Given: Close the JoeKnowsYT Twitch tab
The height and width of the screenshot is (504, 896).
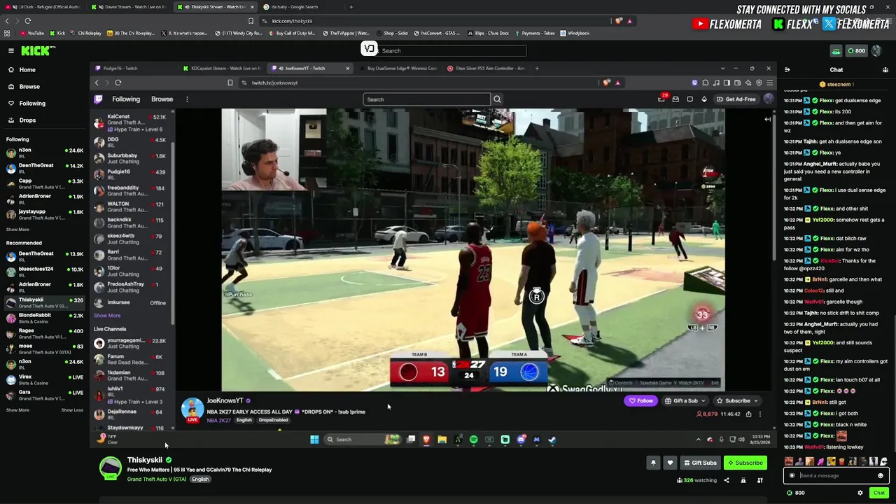Looking at the screenshot, I should tap(347, 69).
